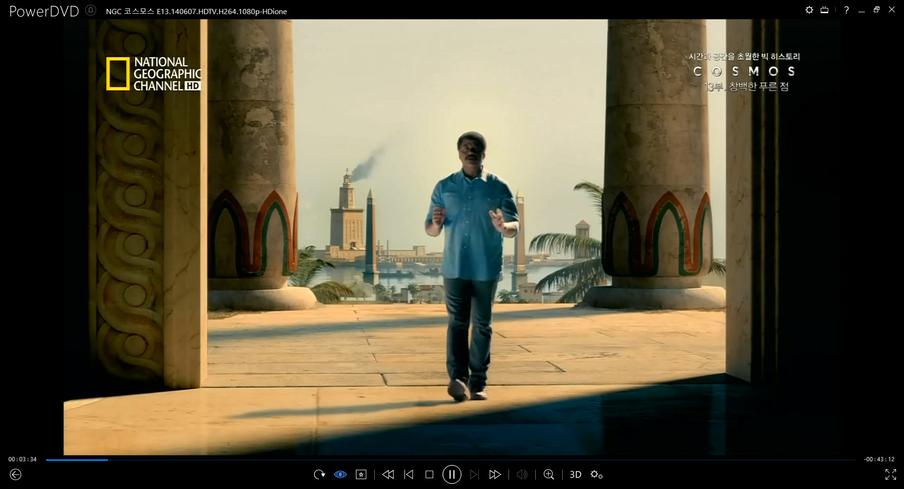Click the notification bell icon beside PowerDVD

[x=91, y=10]
